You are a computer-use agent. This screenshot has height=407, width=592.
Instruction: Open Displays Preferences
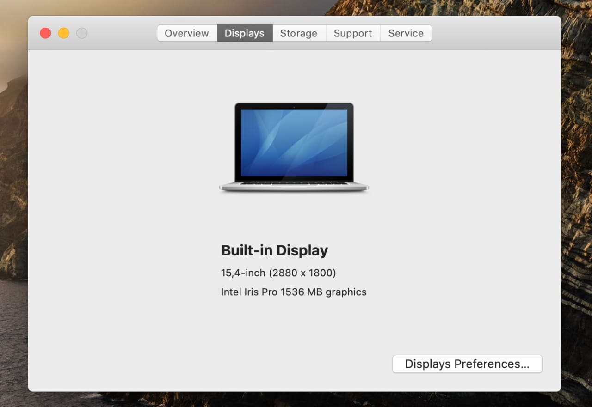[467, 364]
